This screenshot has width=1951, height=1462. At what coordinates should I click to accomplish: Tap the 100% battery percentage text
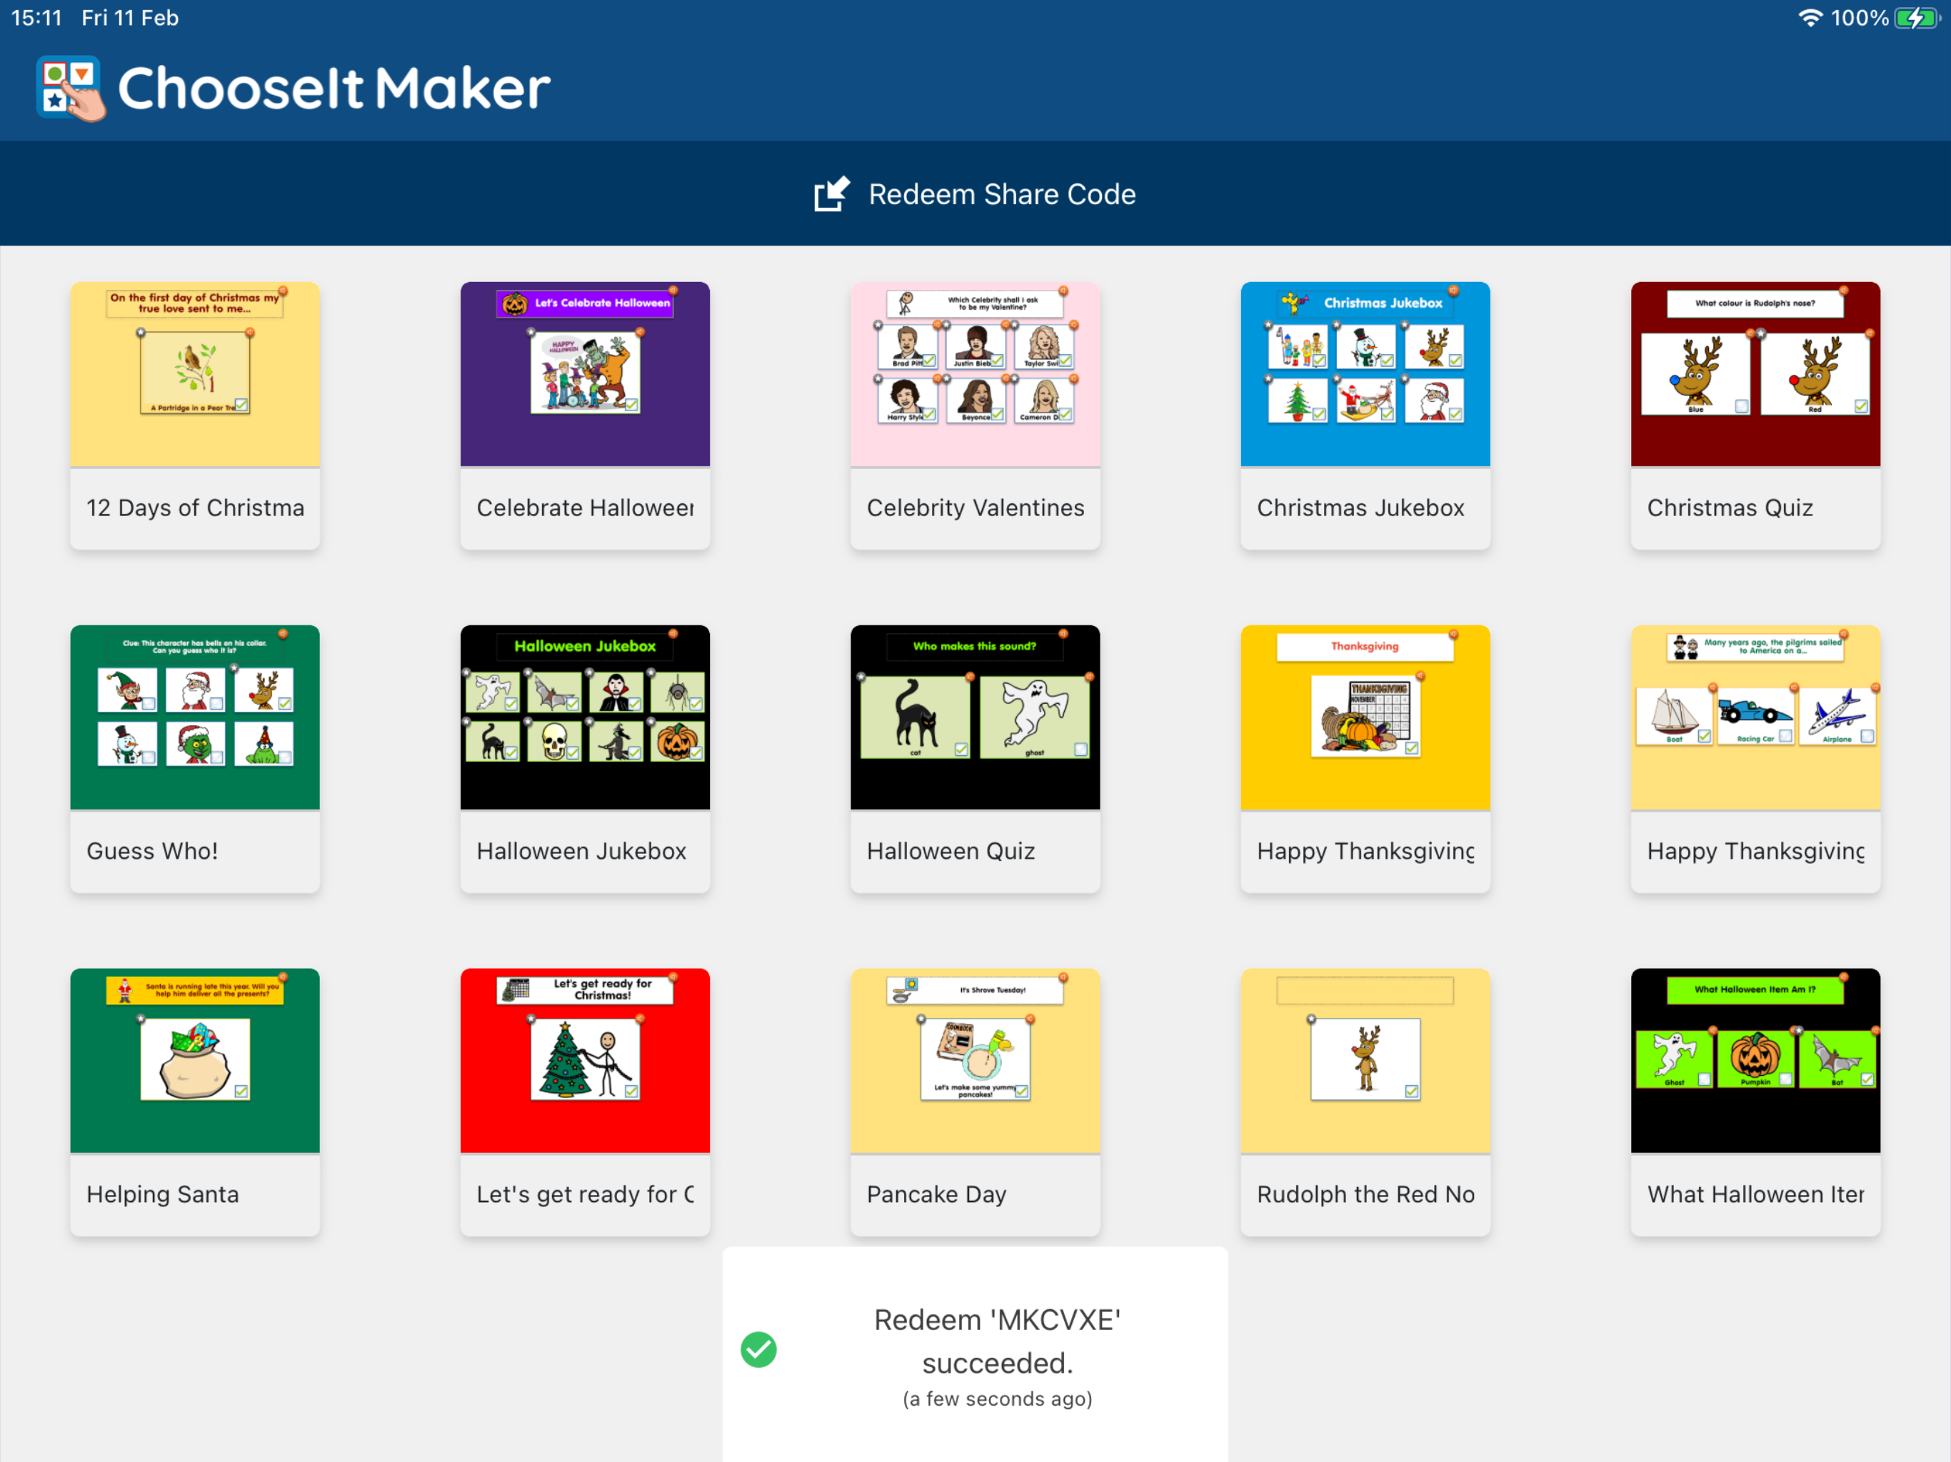pos(1860,18)
